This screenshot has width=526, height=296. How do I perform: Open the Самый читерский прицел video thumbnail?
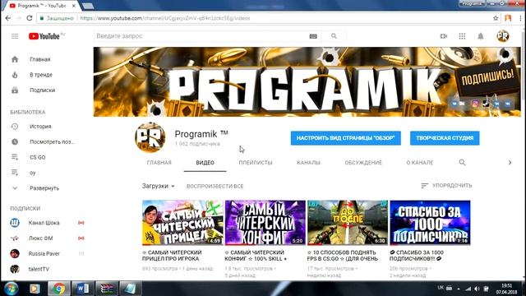pyautogui.click(x=182, y=223)
